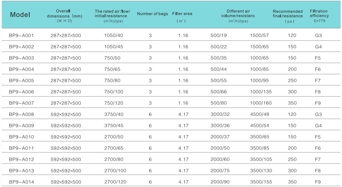Screen dimensions: 342x187
Task: Select the Filter area column header
Action: coord(182,14)
